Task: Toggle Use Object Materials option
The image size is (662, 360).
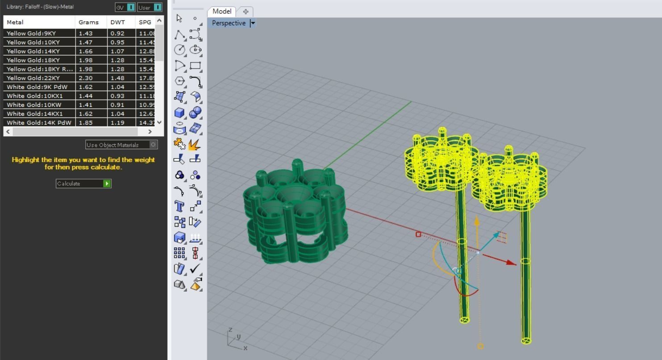Action: click(x=121, y=145)
